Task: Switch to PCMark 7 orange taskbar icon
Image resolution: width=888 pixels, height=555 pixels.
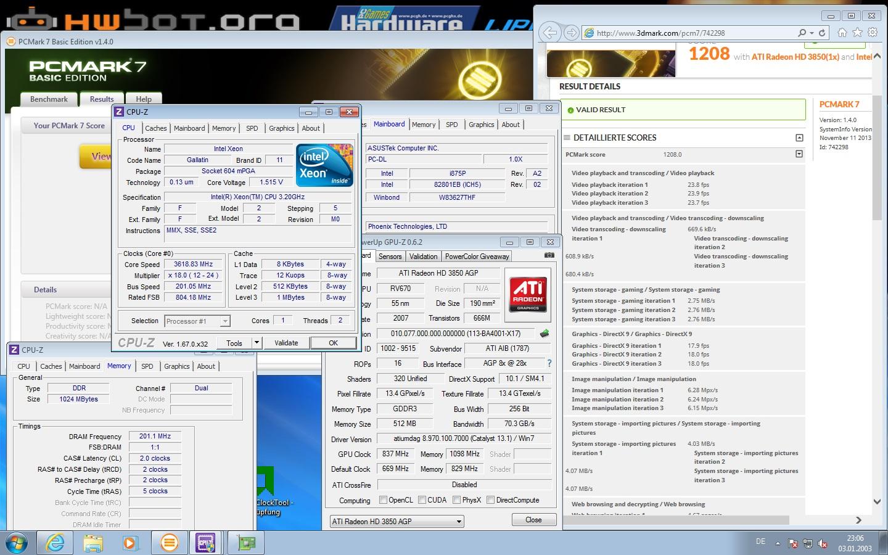Action: pyautogui.click(x=168, y=543)
